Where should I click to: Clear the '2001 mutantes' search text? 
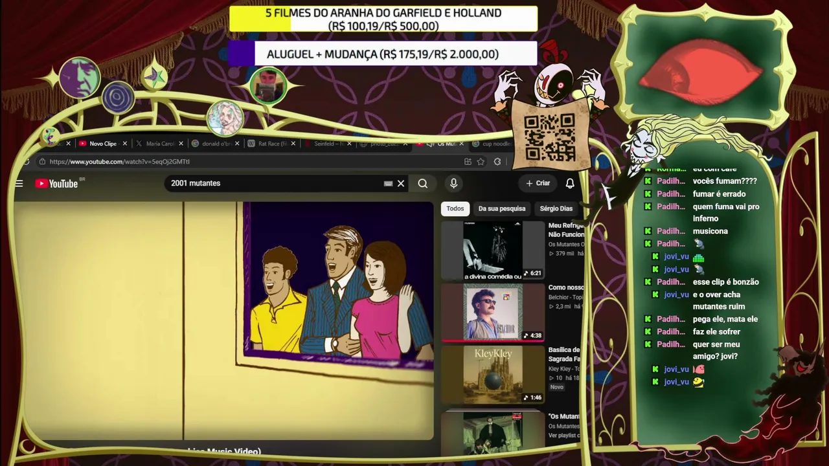pos(401,183)
